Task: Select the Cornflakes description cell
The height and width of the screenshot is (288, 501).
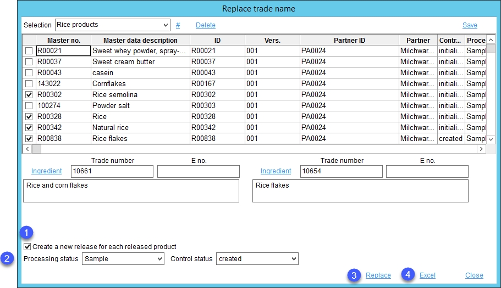Action: [140, 83]
